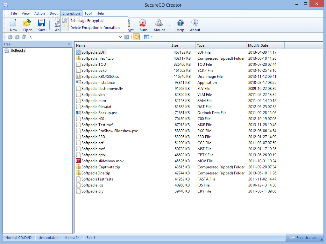Sort by the Size column header
The height and width of the screenshot is (244, 326).
(182, 45)
